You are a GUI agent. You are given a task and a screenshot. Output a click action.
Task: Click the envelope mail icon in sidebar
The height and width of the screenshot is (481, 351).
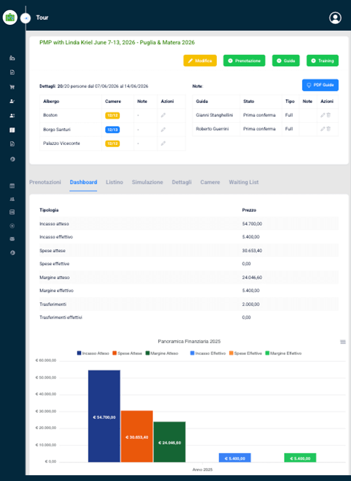(x=12, y=239)
